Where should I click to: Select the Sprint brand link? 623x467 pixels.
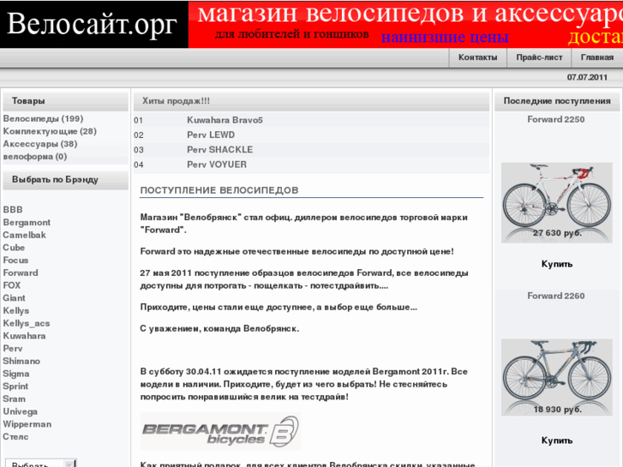tap(15, 386)
